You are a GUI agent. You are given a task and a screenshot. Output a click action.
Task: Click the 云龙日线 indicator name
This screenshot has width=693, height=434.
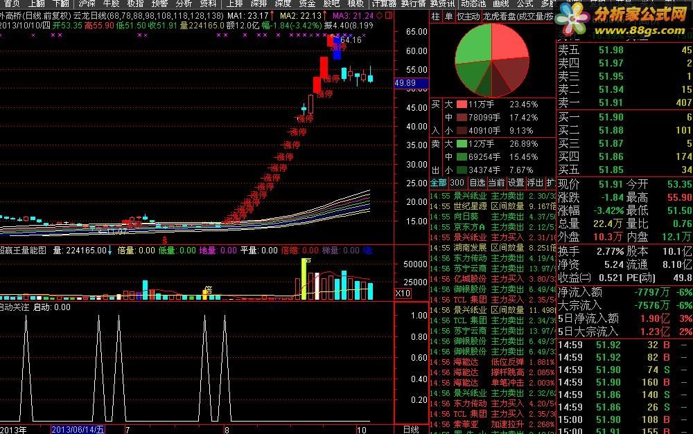click(x=89, y=16)
